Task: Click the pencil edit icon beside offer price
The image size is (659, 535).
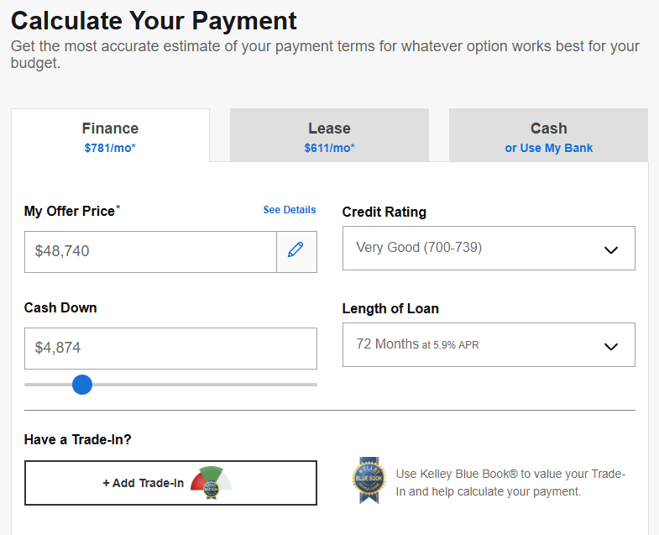Action: pyautogui.click(x=296, y=251)
